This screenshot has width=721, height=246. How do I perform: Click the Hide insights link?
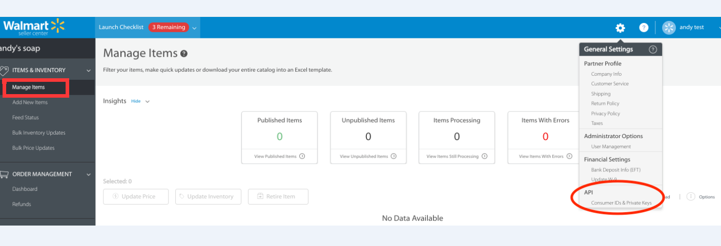pyautogui.click(x=136, y=101)
